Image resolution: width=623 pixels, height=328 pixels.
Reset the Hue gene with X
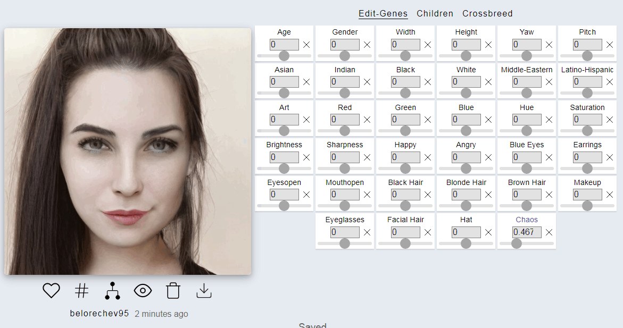tap(549, 120)
